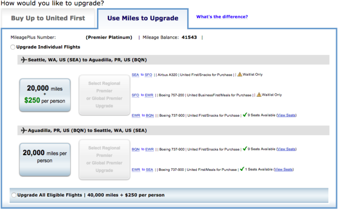The width and height of the screenshot is (338, 209).
Task: Click warning icon on SEA to SFO Waitlist Only
Action: pyautogui.click(x=240, y=74)
